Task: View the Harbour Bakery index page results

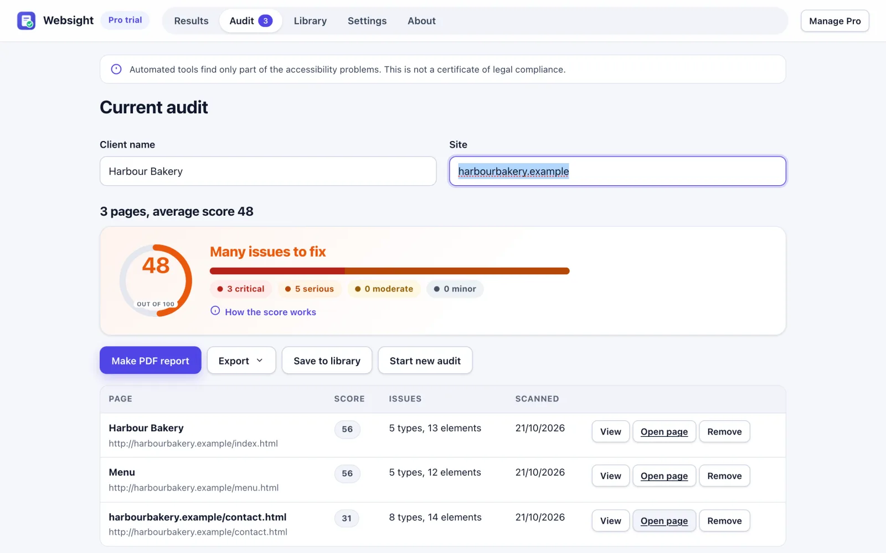Action: pyautogui.click(x=611, y=432)
